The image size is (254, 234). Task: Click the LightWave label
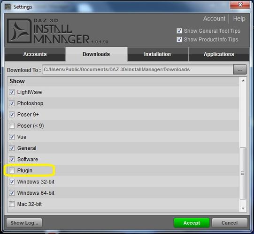click(x=30, y=92)
